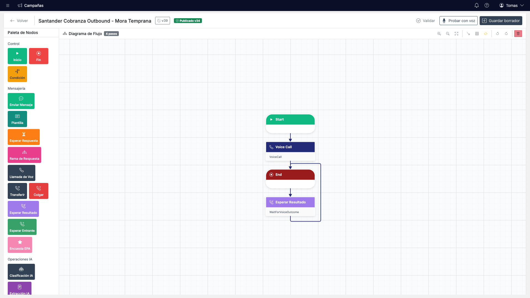Select the Rama de Respuesta palette node
The image size is (530, 298).
[x=24, y=155]
